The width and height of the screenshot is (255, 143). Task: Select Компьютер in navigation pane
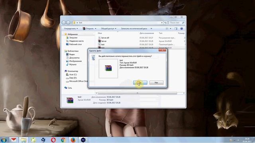73,71
